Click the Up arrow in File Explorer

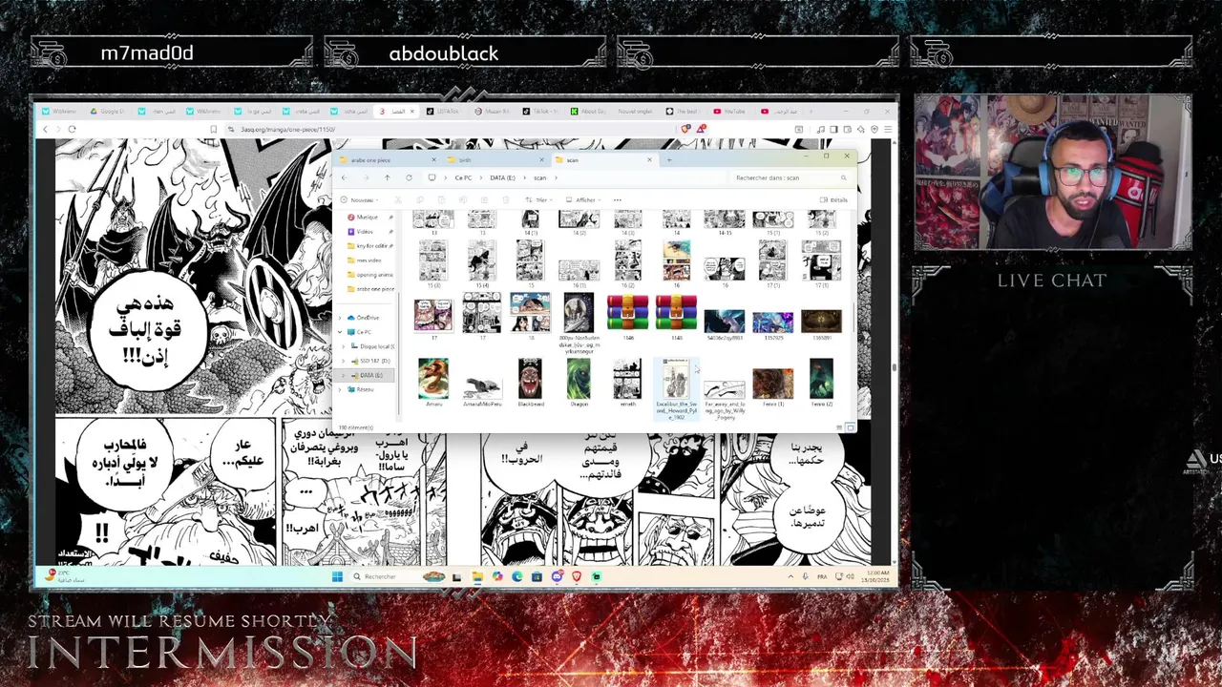pyautogui.click(x=387, y=177)
